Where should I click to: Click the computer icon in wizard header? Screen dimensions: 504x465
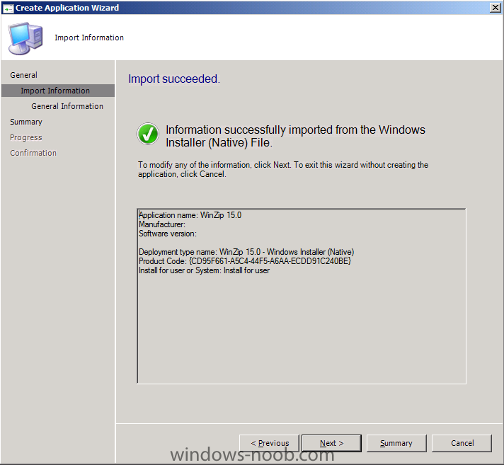25,38
